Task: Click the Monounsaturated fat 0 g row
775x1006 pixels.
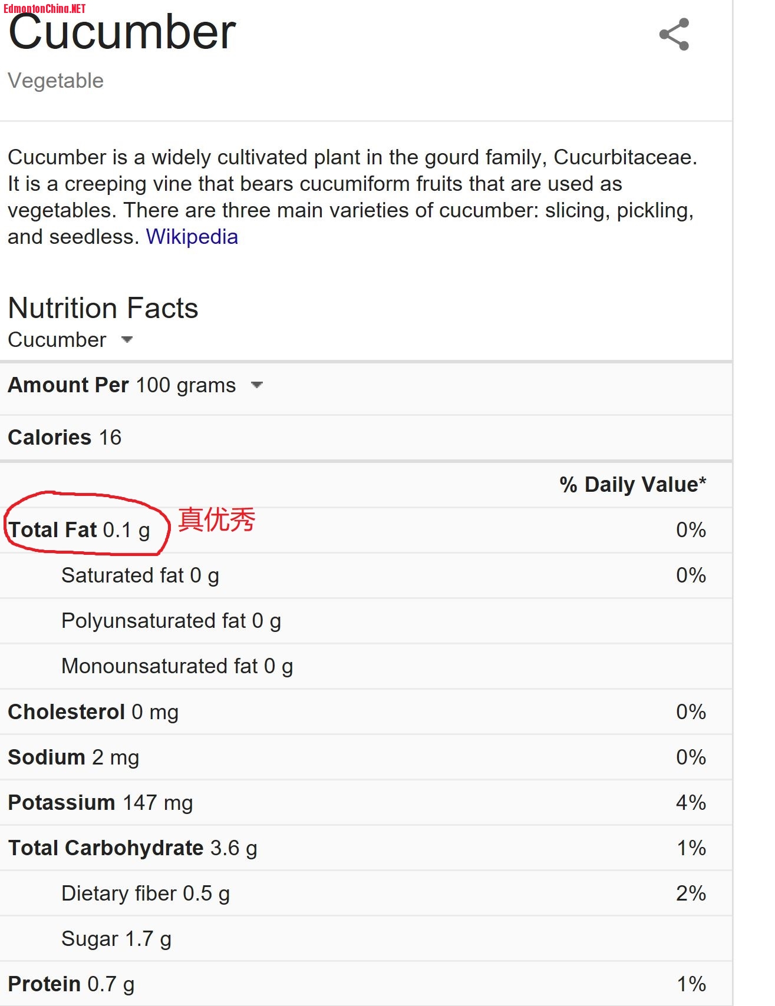Action: (366, 666)
